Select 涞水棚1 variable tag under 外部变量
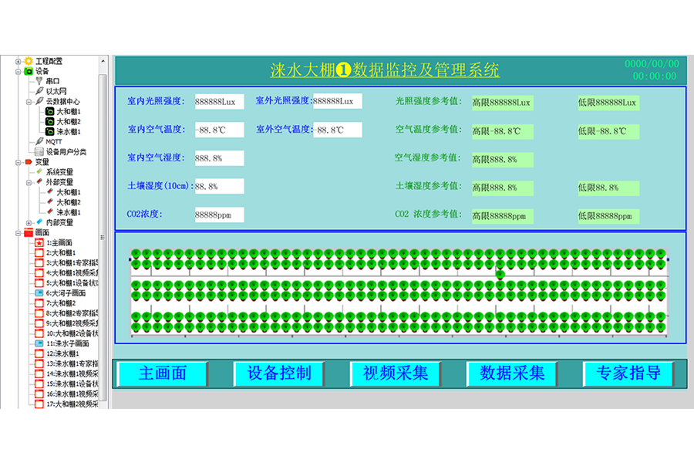 pos(50,212)
